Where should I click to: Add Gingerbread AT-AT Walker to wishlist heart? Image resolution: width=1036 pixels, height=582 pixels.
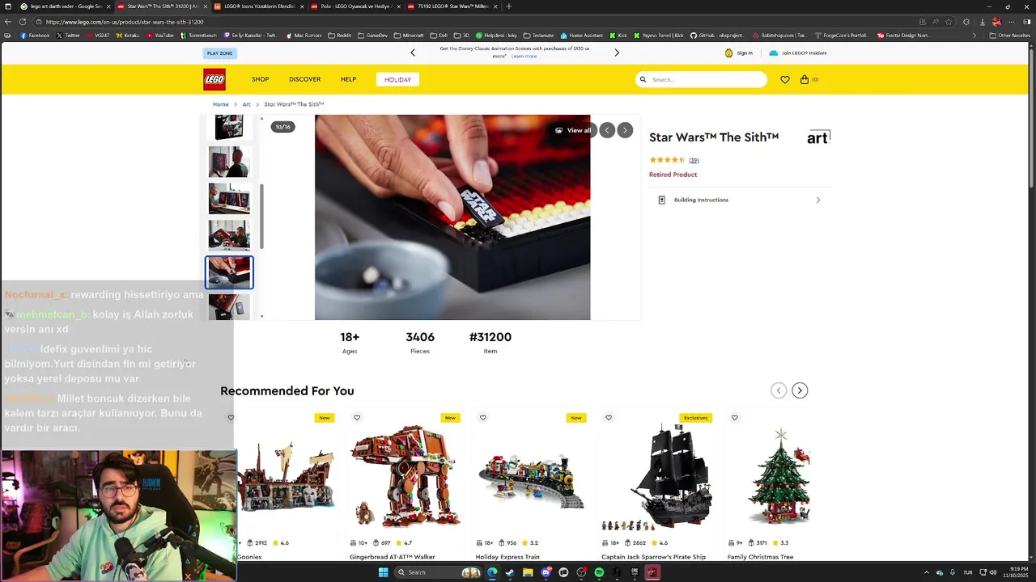click(357, 418)
